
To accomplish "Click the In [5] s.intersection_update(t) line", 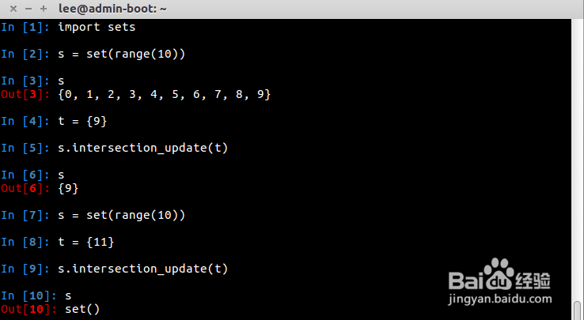I will tap(114, 148).
